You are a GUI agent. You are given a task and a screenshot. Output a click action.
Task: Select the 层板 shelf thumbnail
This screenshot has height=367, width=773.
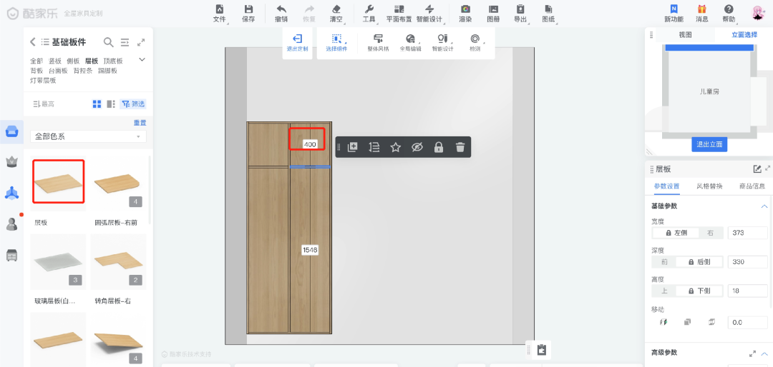(x=58, y=183)
